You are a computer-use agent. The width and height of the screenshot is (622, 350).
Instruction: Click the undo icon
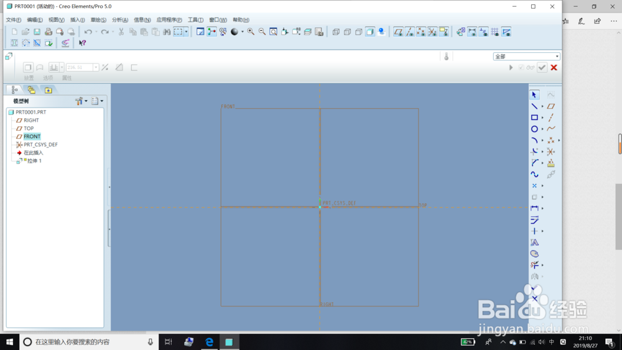(x=88, y=32)
